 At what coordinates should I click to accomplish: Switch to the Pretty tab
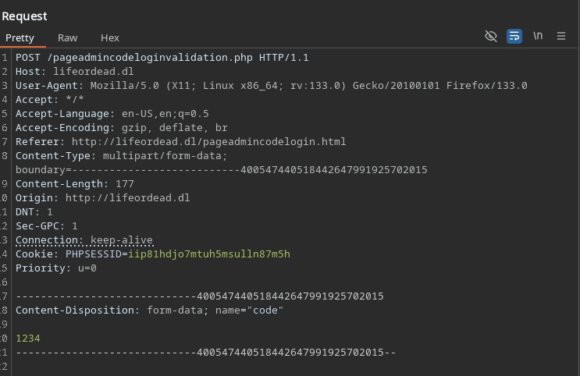pyautogui.click(x=20, y=37)
